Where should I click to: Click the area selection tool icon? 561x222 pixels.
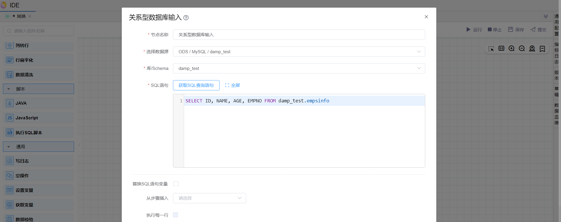(x=491, y=49)
